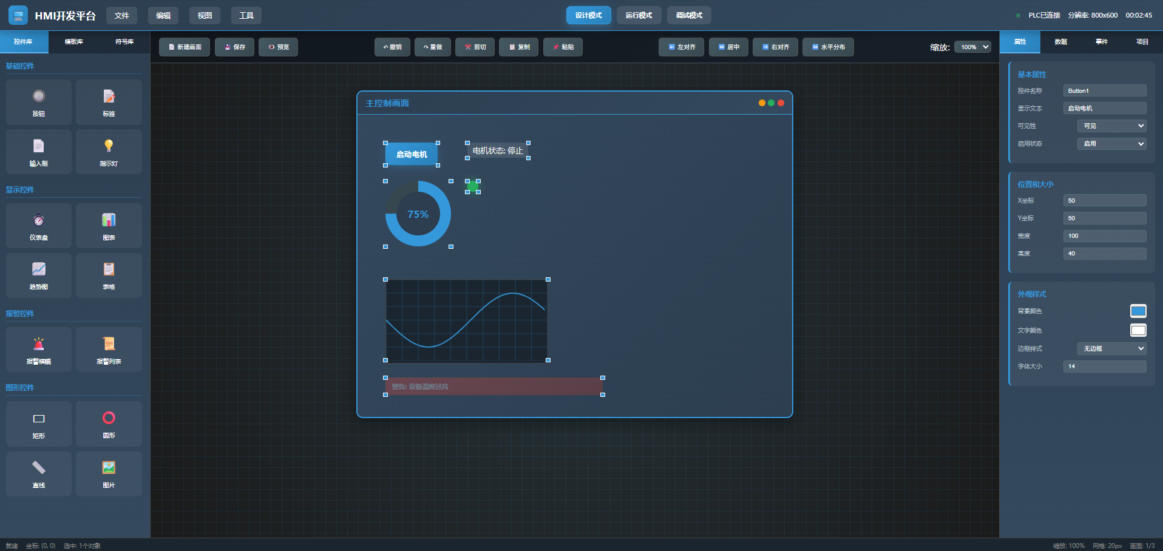Image resolution: width=1163 pixels, height=551 pixels.
Task: Switch to 运行模式 run mode
Action: pos(639,15)
